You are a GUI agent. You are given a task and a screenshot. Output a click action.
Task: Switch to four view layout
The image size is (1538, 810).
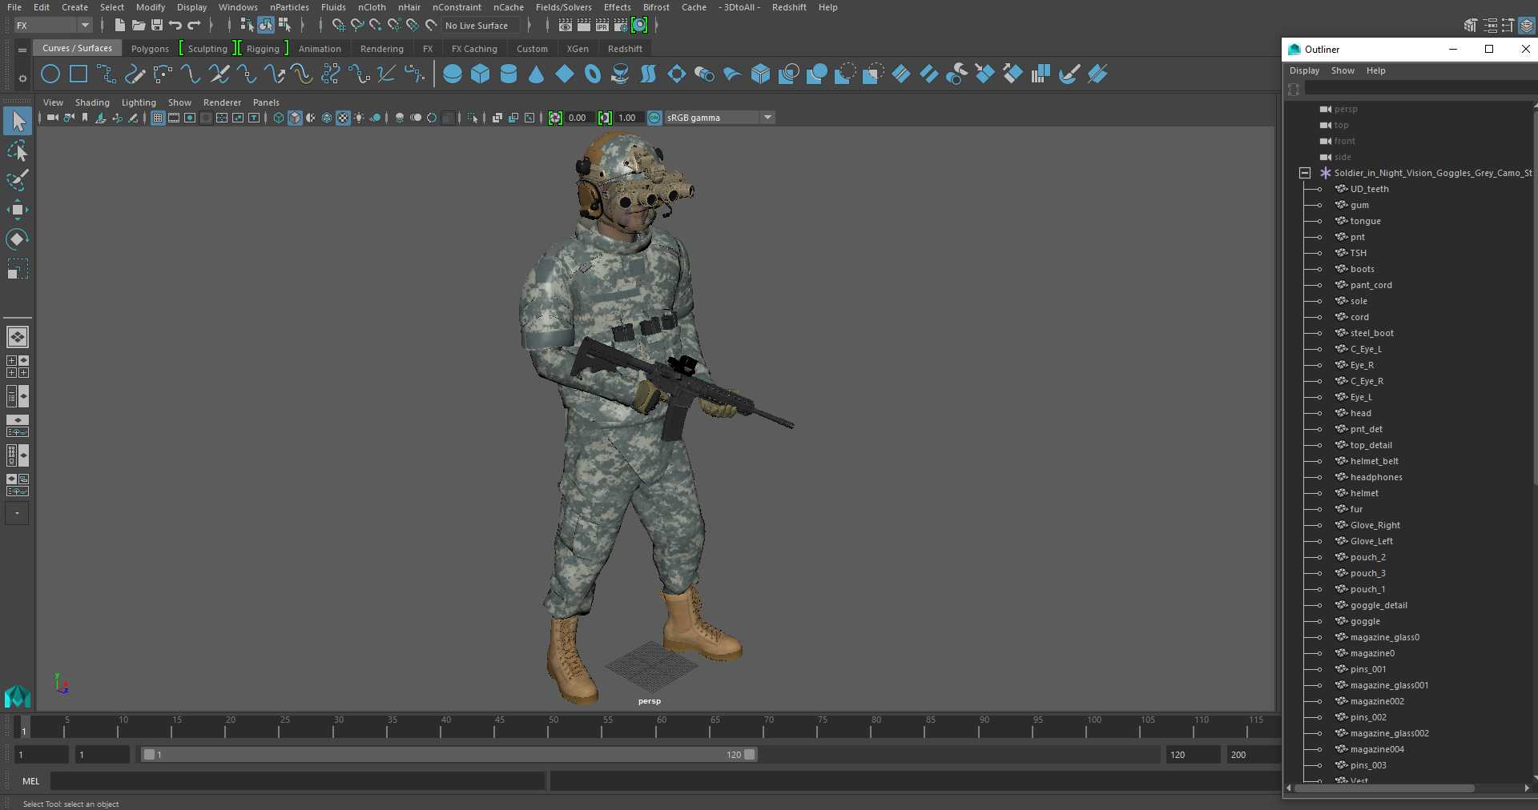coord(17,367)
